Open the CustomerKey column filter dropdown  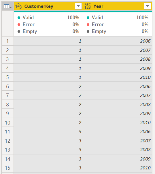click(78, 6)
